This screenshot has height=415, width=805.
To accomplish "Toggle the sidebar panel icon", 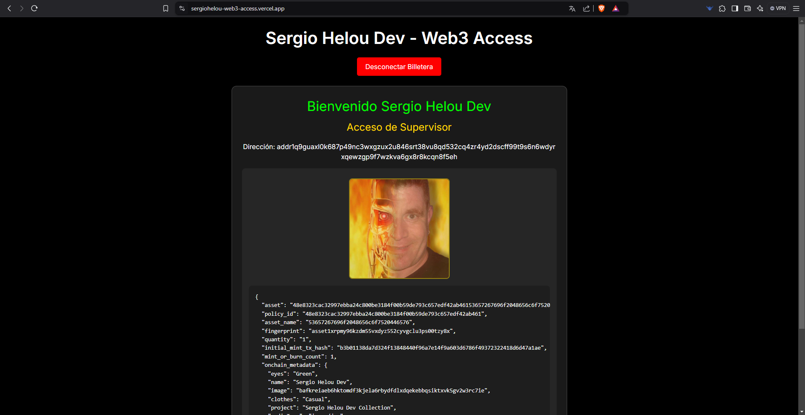I will [735, 8].
